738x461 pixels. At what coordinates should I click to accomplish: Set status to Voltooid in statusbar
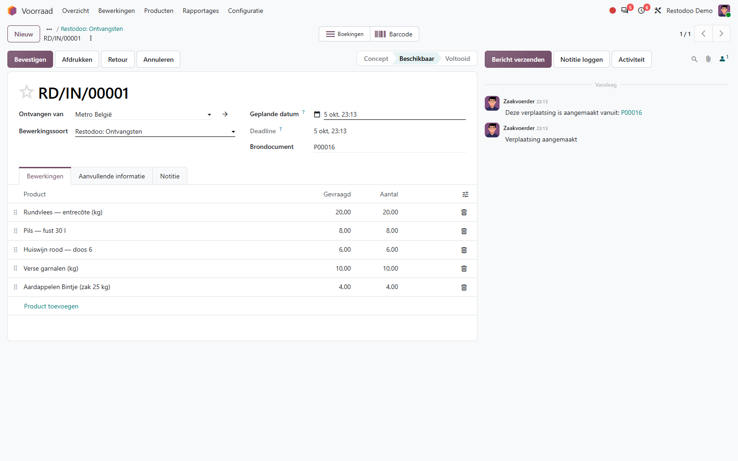pyautogui.click(x=457, y=59)
